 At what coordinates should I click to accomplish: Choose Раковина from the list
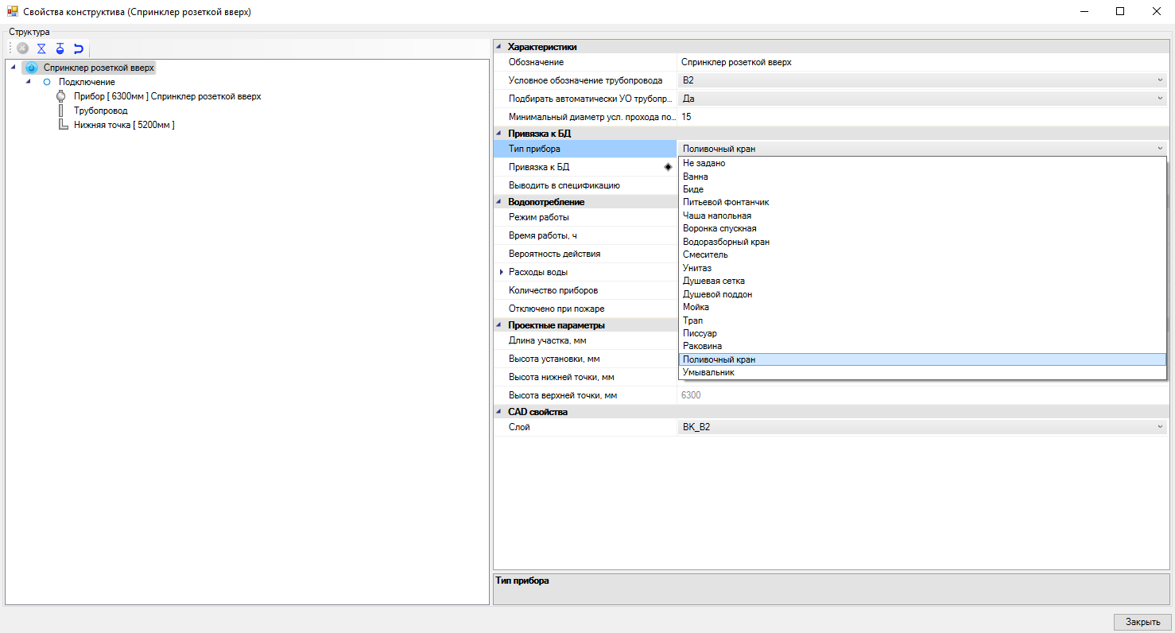922,346
